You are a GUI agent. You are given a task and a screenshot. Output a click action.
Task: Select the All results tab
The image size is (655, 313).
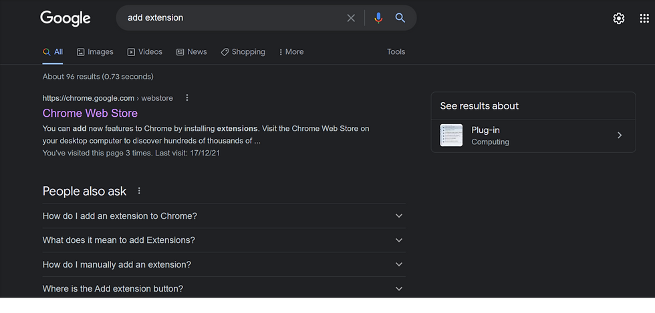53,52
